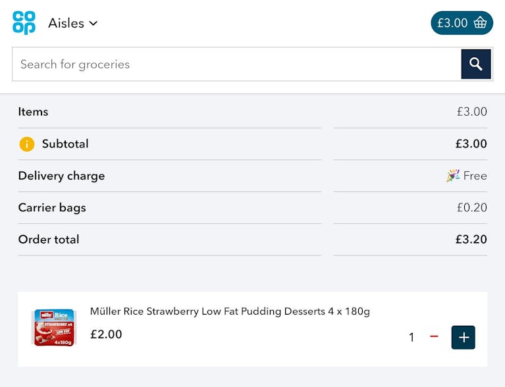Open the Müller Rice product thumbnail

(x=54, y=328)
